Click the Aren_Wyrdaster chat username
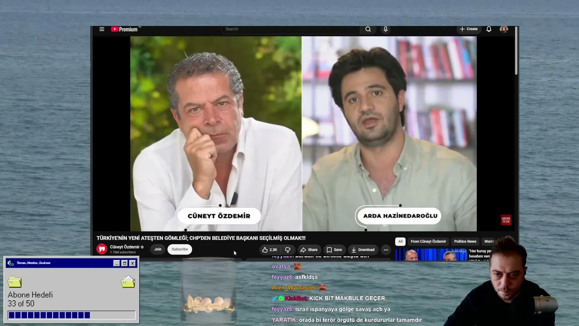The image size is (579, 326). click(x=294, y=288)
